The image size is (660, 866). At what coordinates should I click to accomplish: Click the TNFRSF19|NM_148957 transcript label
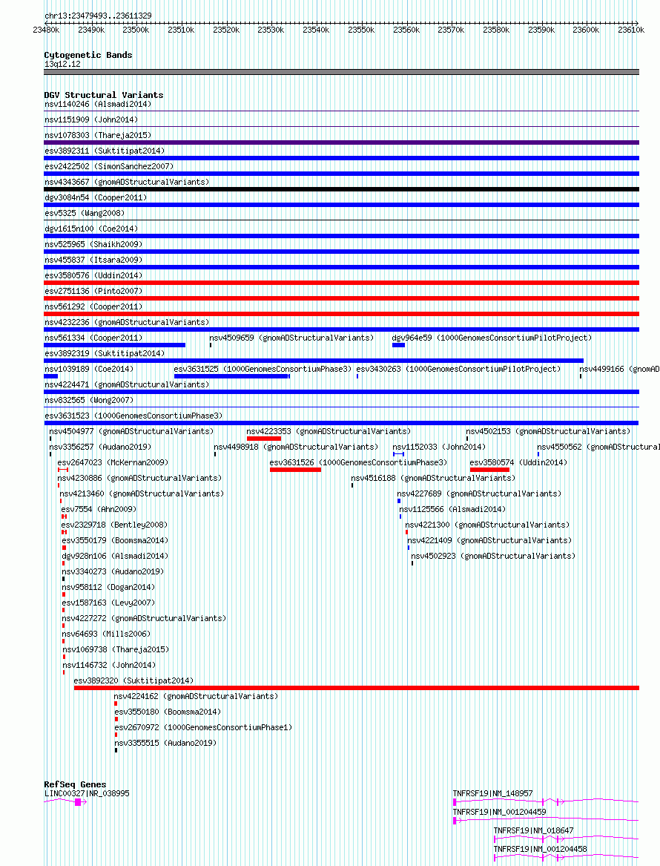493,793
